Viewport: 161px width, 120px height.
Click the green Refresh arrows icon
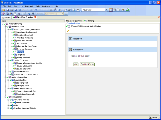(x=128, y=10)
